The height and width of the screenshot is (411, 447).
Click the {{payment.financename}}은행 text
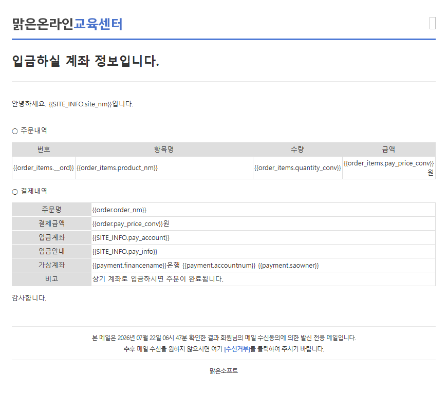(136, 266)
